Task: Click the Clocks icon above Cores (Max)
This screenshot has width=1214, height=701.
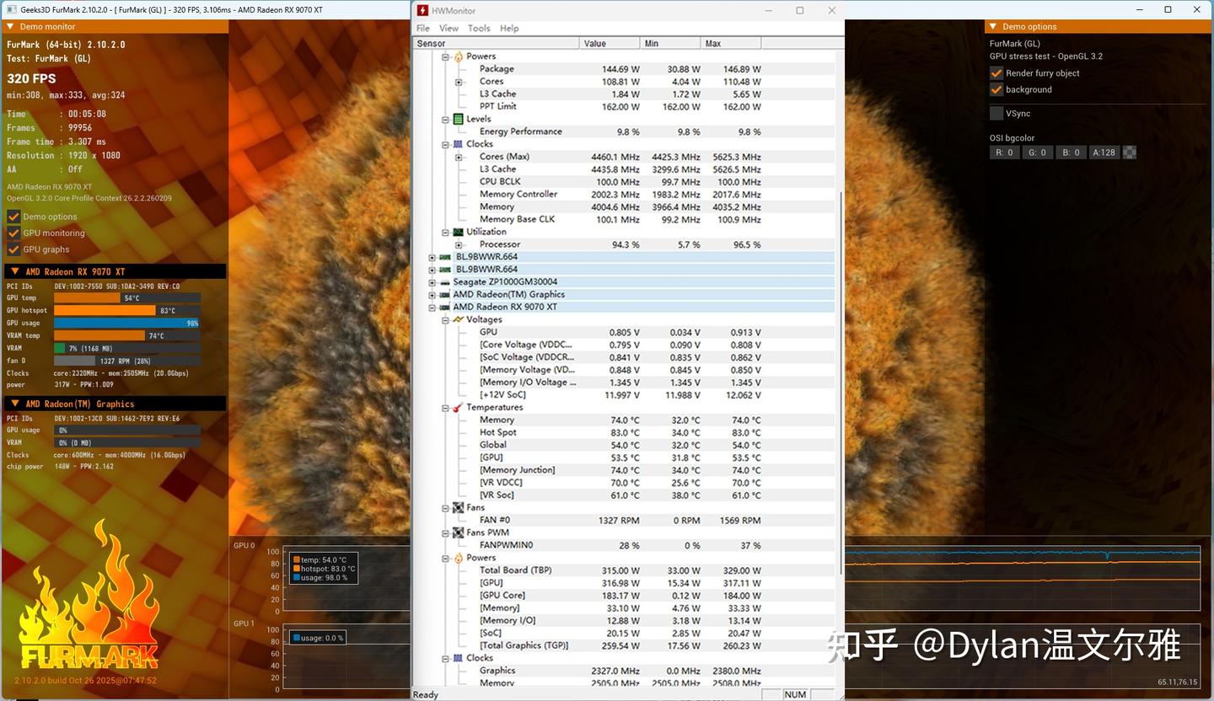Action: click(458, 144)
